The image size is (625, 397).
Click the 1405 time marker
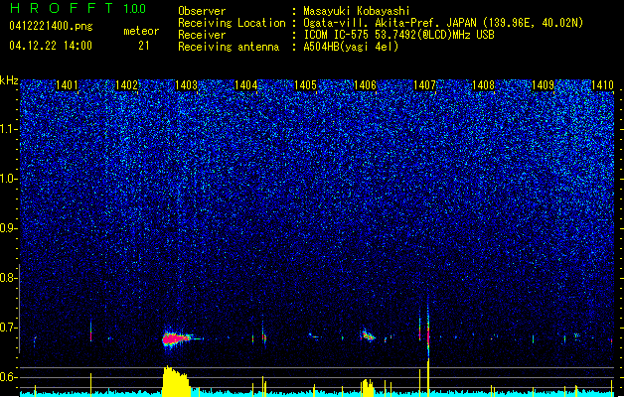coord(305,85)
